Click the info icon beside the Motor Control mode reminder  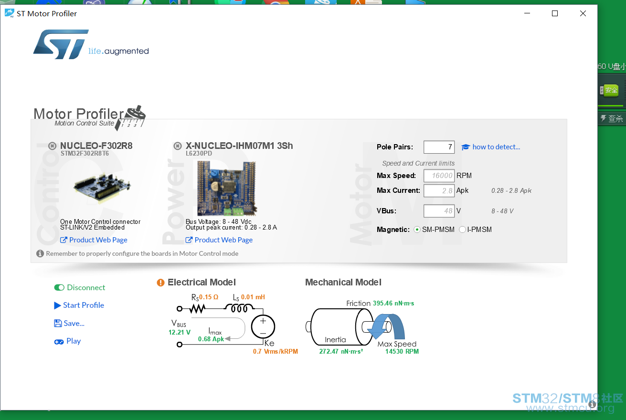[40, 253]
